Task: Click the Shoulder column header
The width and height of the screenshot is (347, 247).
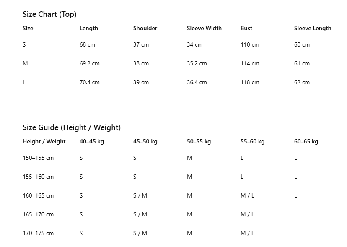Action: pyautogui.click(x=145, y=29)
